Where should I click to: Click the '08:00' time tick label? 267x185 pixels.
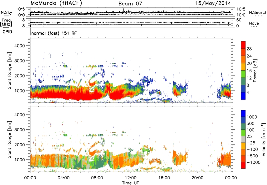pyautogui.click(x=97, y=178)
